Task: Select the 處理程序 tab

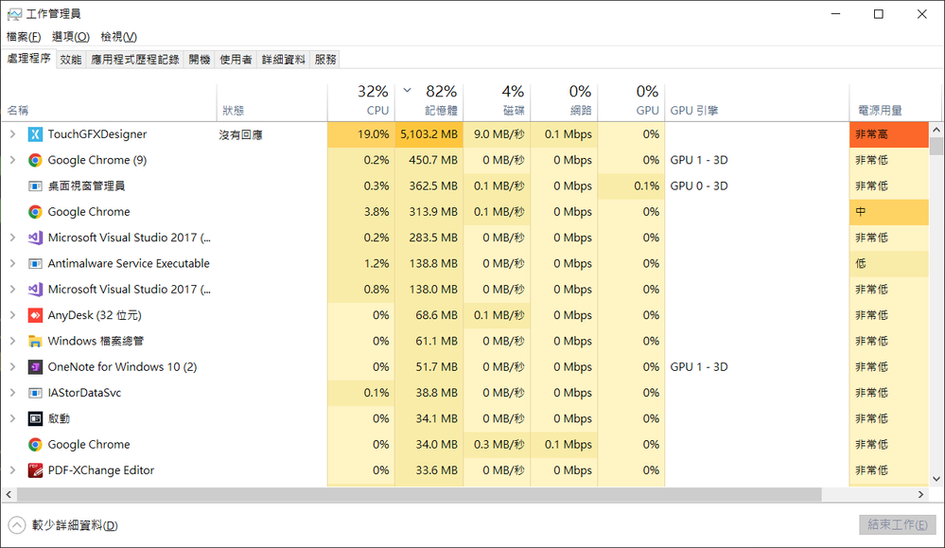Action: click(x=29, y=59)
